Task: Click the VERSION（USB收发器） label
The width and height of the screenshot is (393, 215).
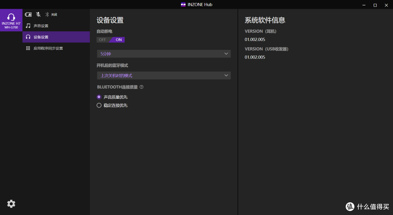Action: pos(267,49)
